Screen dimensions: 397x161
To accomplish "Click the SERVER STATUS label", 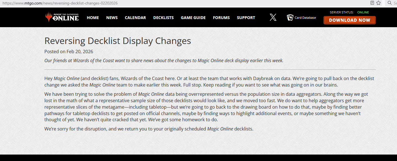I will [342, 12].
